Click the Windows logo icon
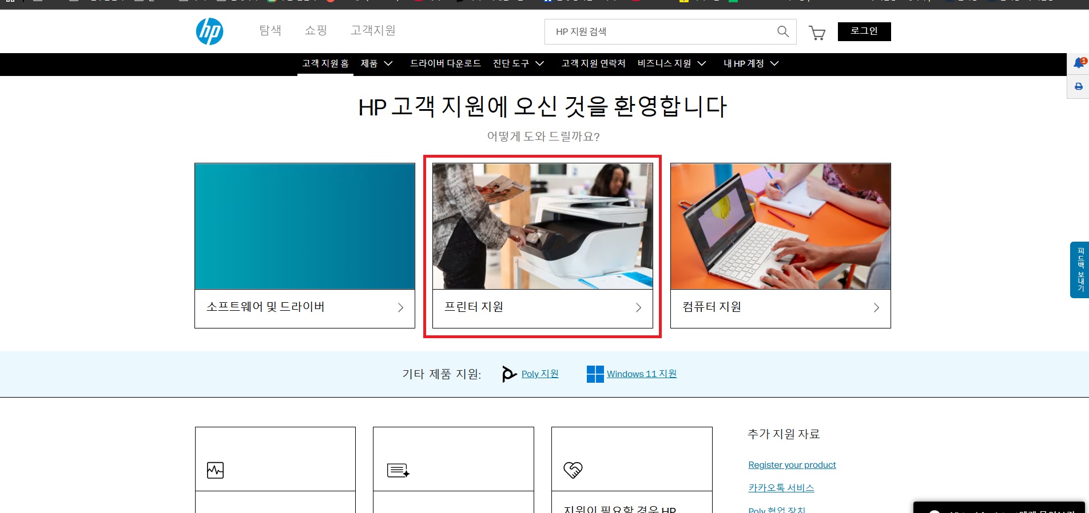 coord(595,374)
